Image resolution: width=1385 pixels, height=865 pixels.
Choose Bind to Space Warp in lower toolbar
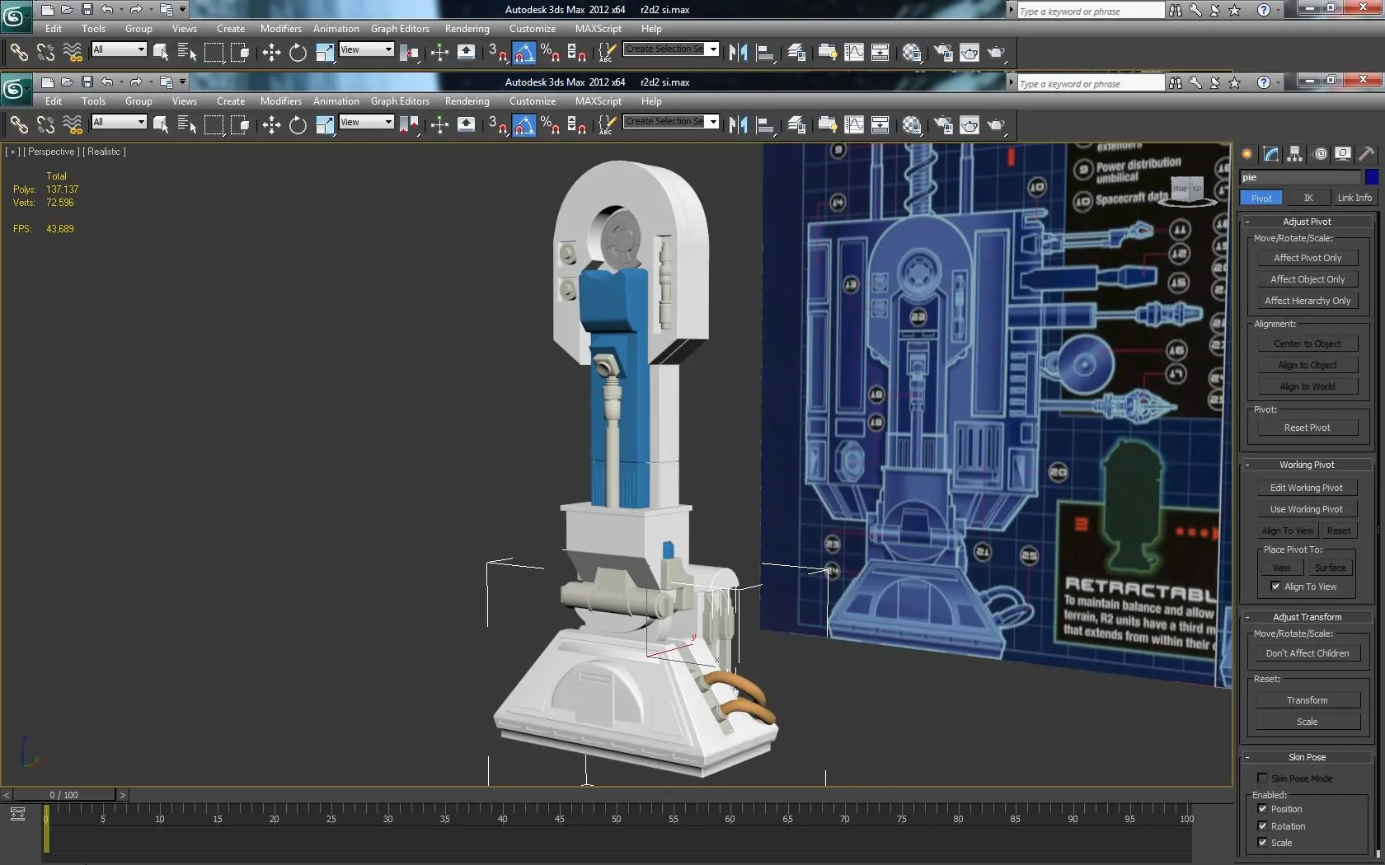73,125
